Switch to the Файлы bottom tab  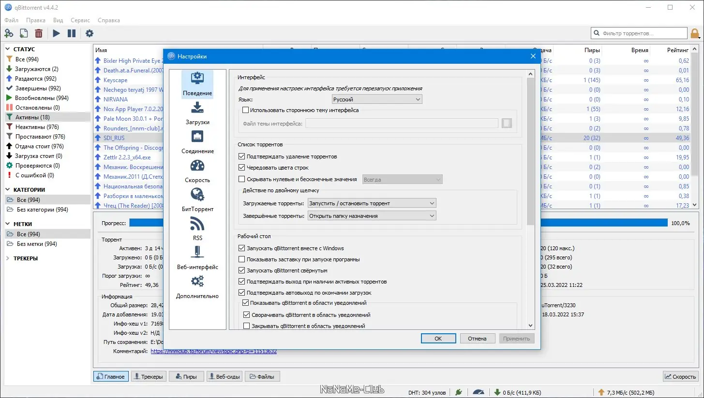pyautogui.click(x=263, y=377)
